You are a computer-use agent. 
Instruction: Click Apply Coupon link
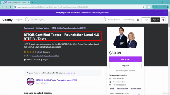[x=136, y=88]
